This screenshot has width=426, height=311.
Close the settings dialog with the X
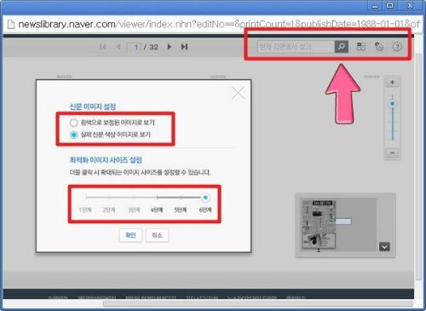[238, 93]
